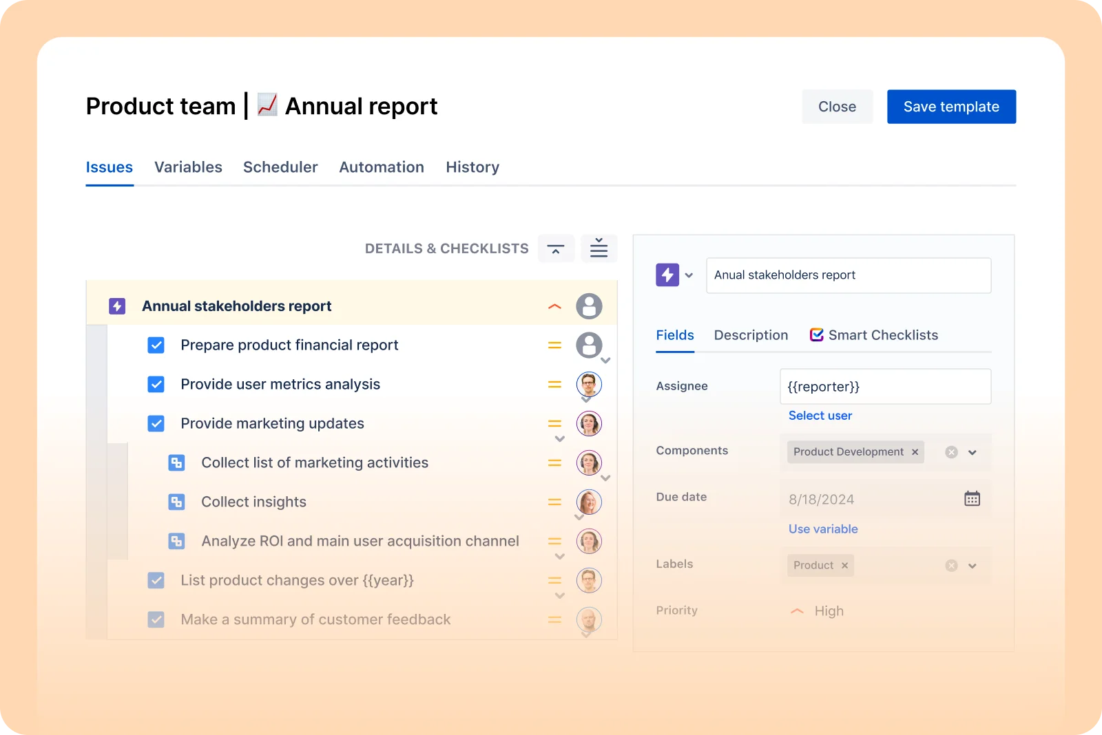1102x735 pixels.
Task: Uncheck Prepare product financial report checkbox
Action: [156, 345]
